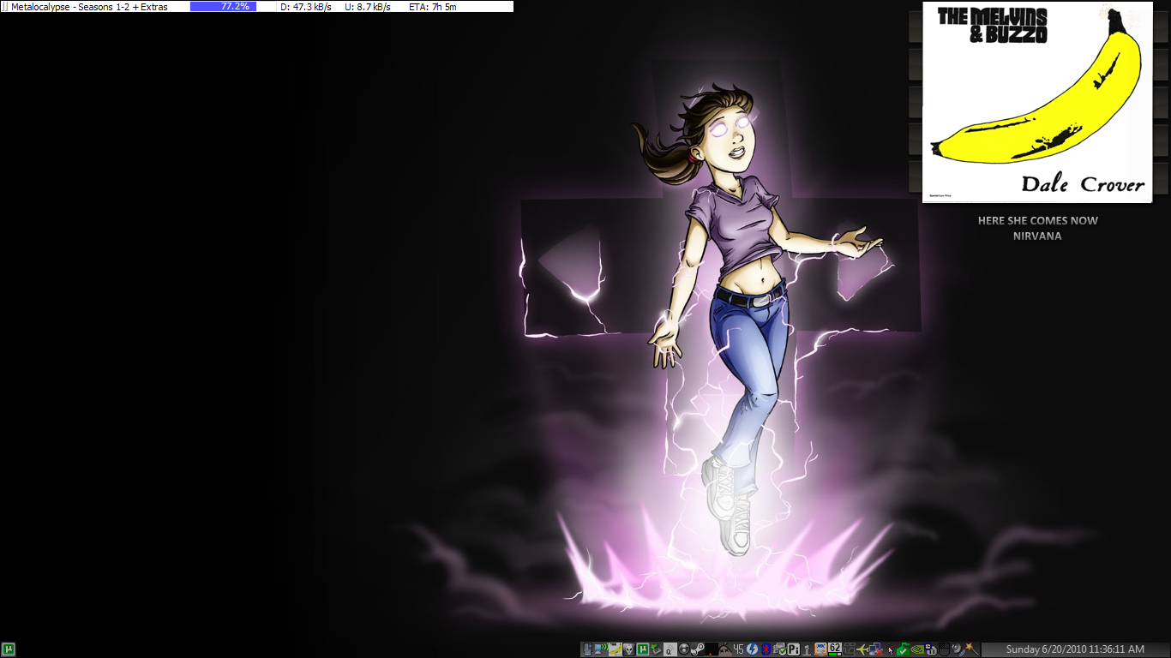Open the wireless network tray icon
Image resolution: width=1171 pixels, height=658 pixels.
pyautogui.click(x=601, y=649)
